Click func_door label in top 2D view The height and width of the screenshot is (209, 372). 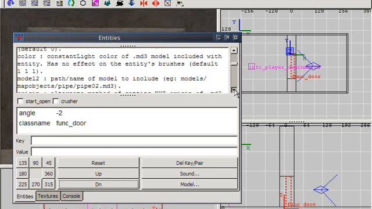click(306, 77)
